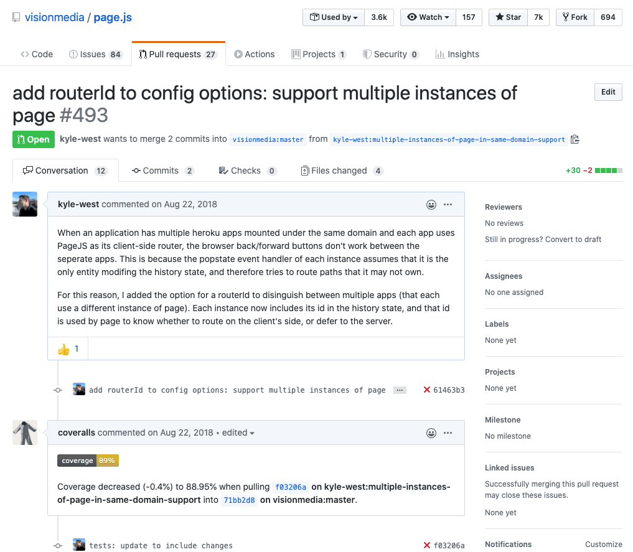Star the page.js repository
This screenshot has width=633, height=552.
(x=509, y=17)
